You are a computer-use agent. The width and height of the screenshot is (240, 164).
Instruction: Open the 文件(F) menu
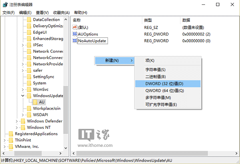tap(8, 12)
